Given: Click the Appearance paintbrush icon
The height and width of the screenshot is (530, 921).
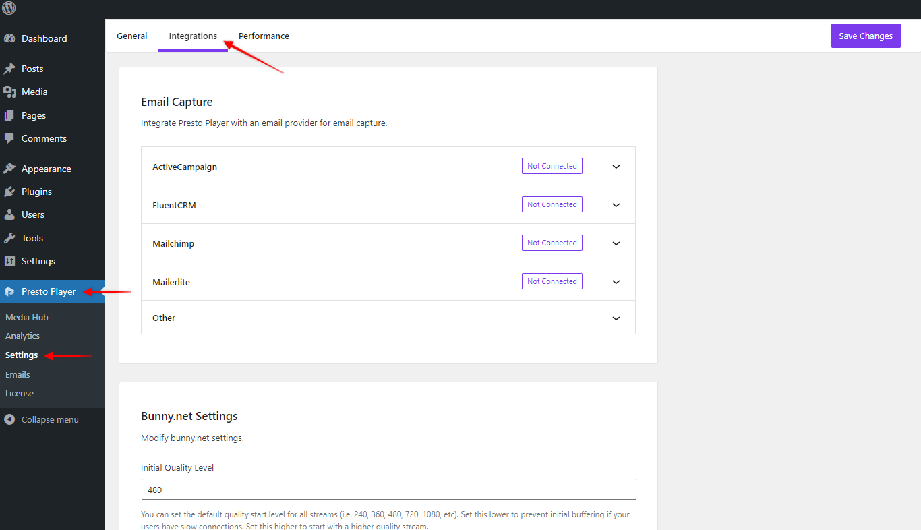Looking at the screenshot, I should click(9, 169).
